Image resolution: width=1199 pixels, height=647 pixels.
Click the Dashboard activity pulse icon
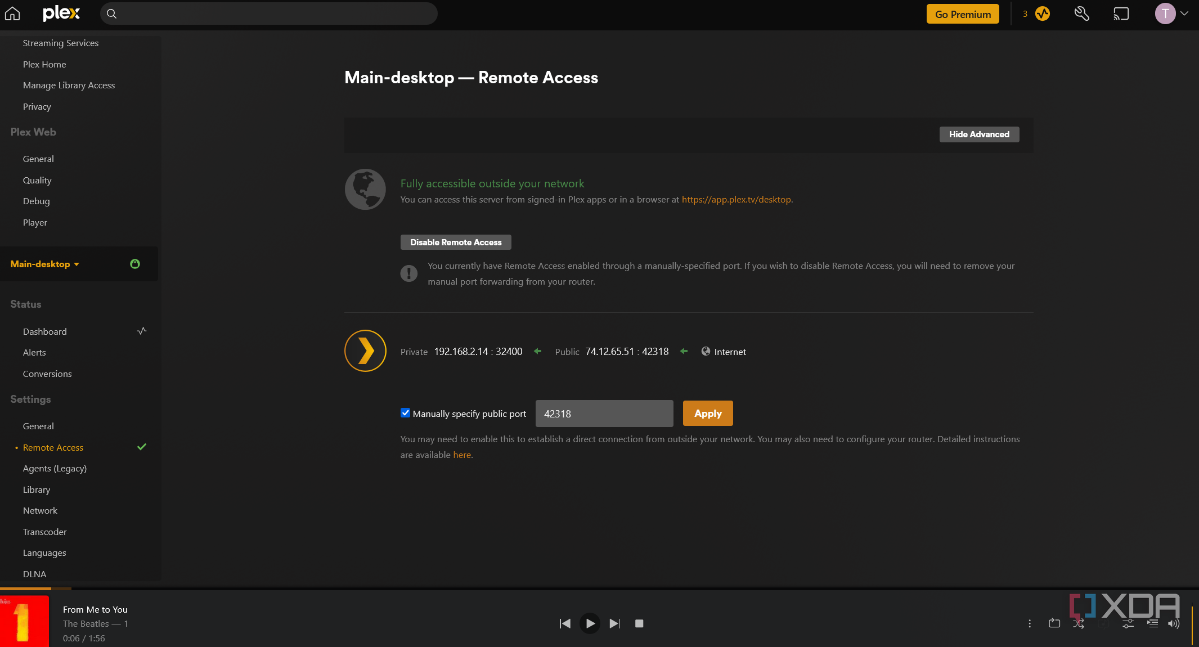tap(142, 331)
